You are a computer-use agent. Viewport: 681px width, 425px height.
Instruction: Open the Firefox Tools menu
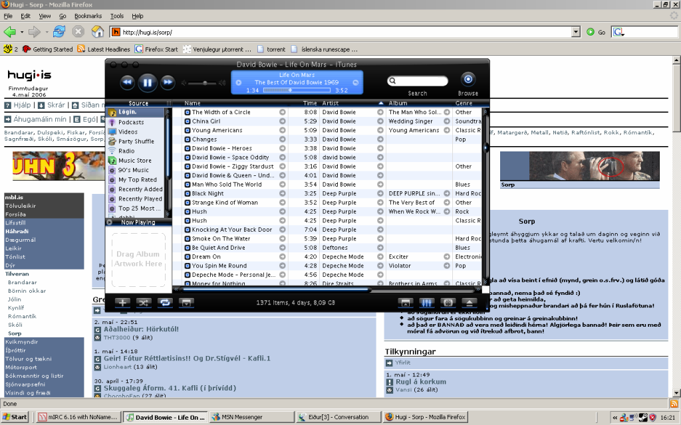coord(117,16)
